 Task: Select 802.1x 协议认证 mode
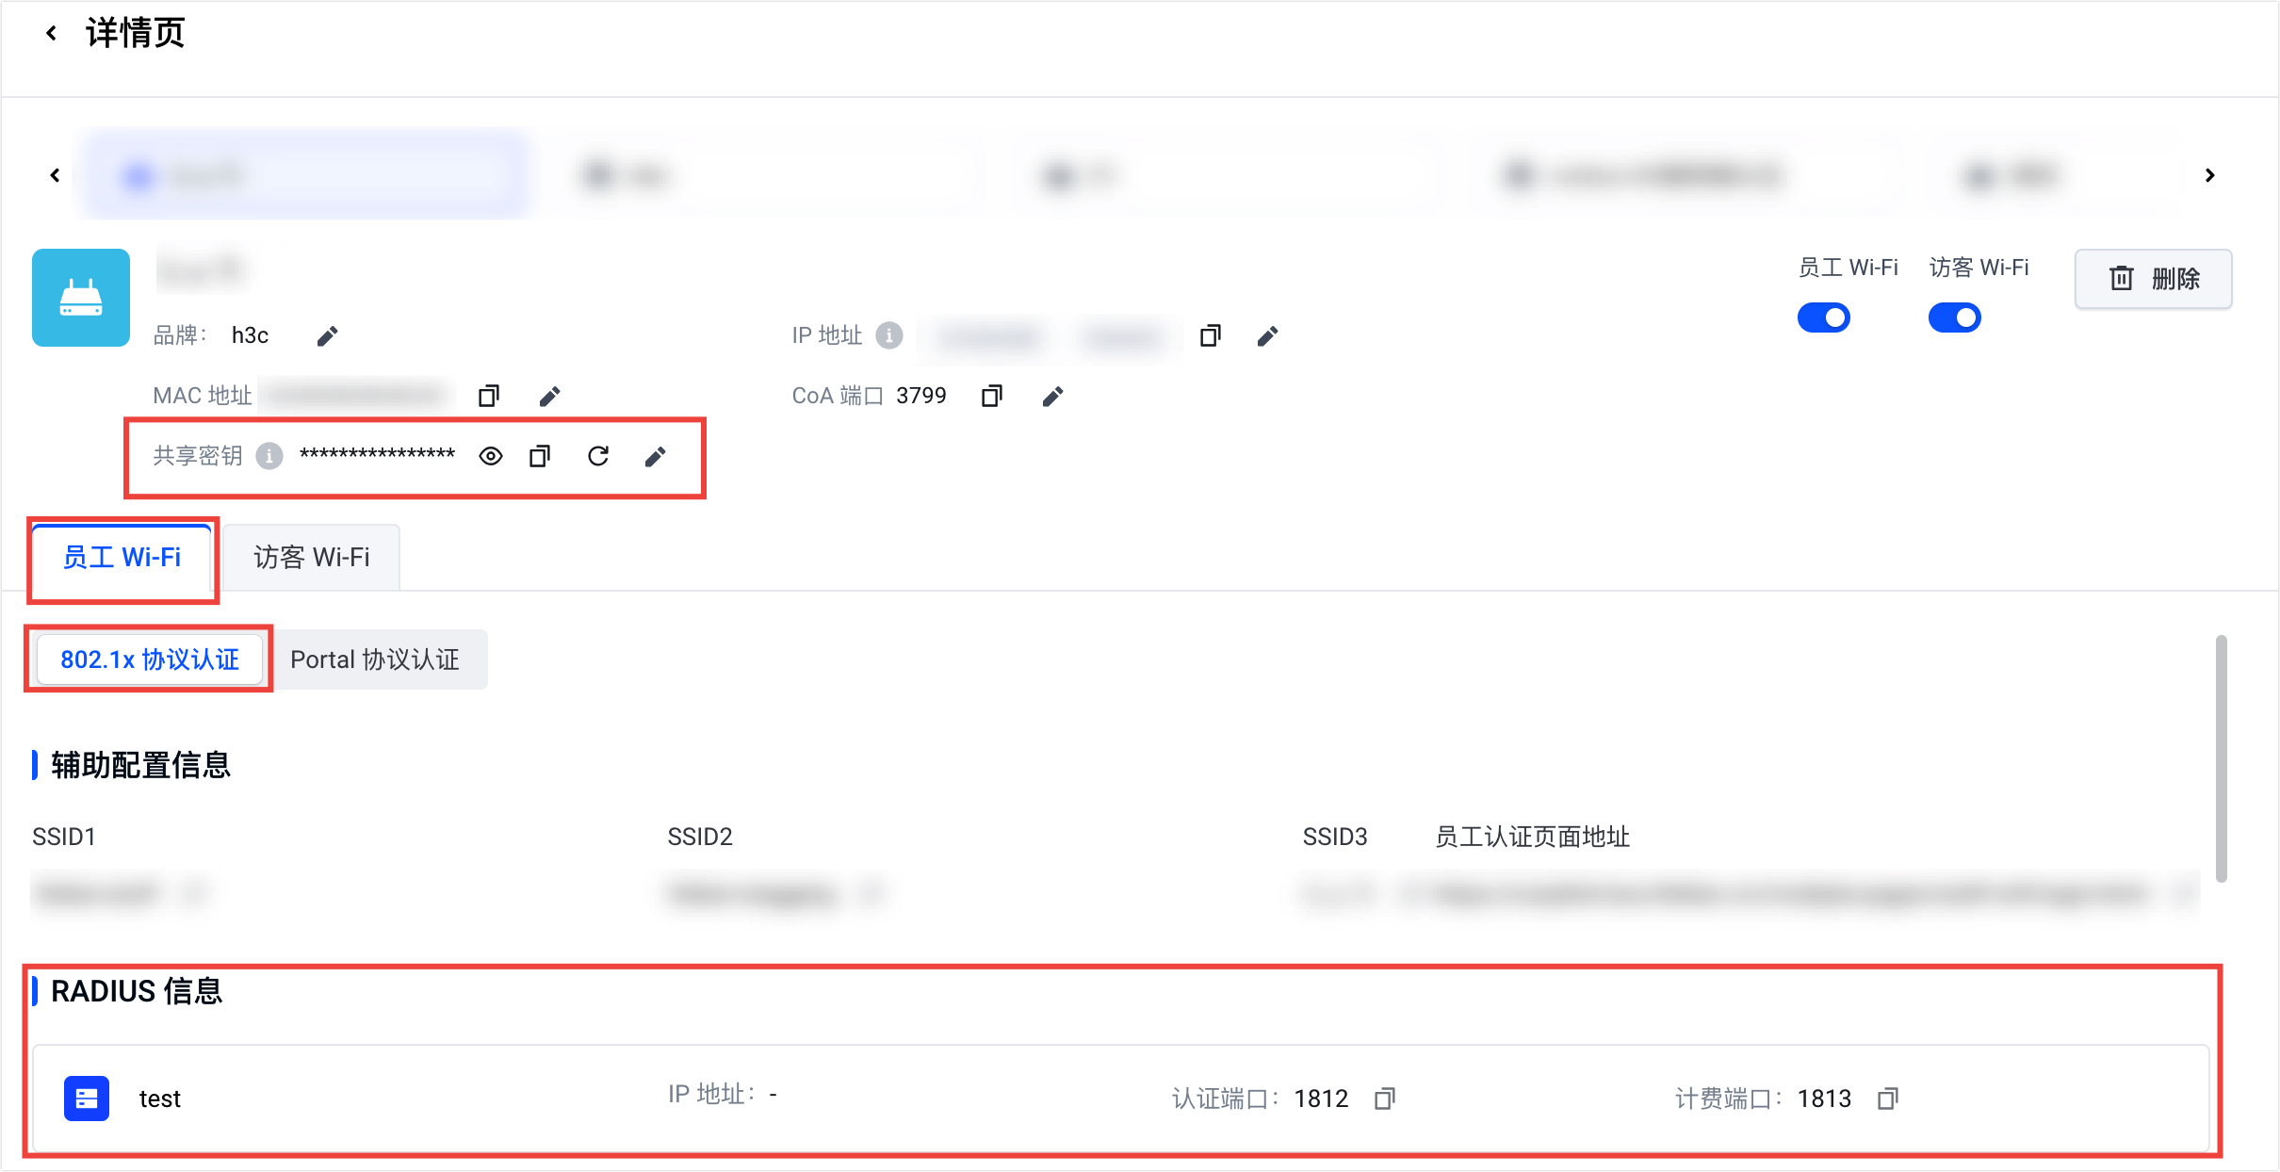coord(150,659)
